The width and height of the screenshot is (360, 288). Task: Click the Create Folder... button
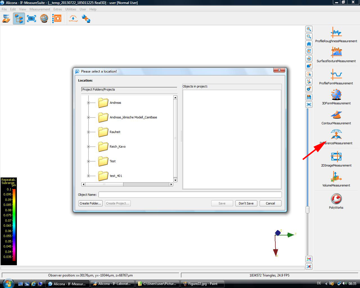[90, 203]
